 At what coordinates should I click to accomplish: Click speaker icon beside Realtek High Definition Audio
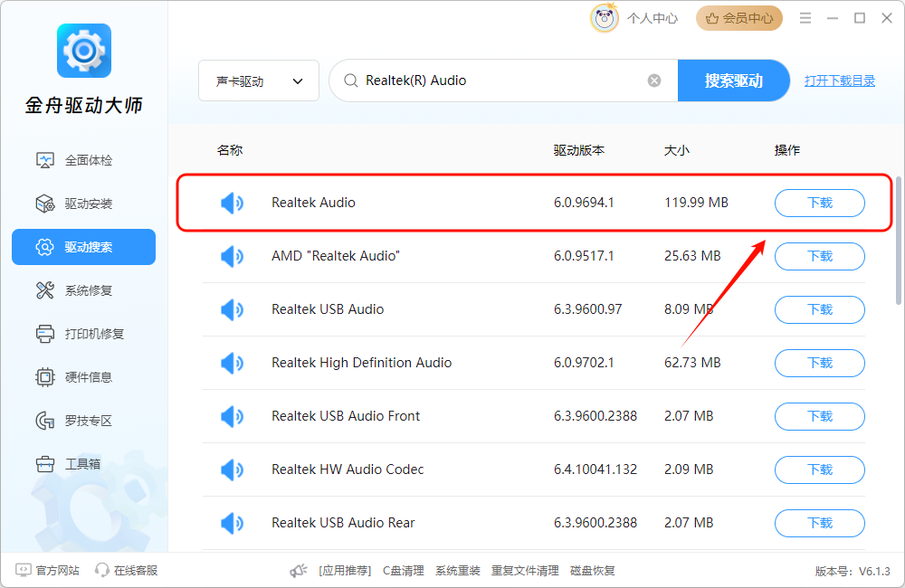click(232, 363)
